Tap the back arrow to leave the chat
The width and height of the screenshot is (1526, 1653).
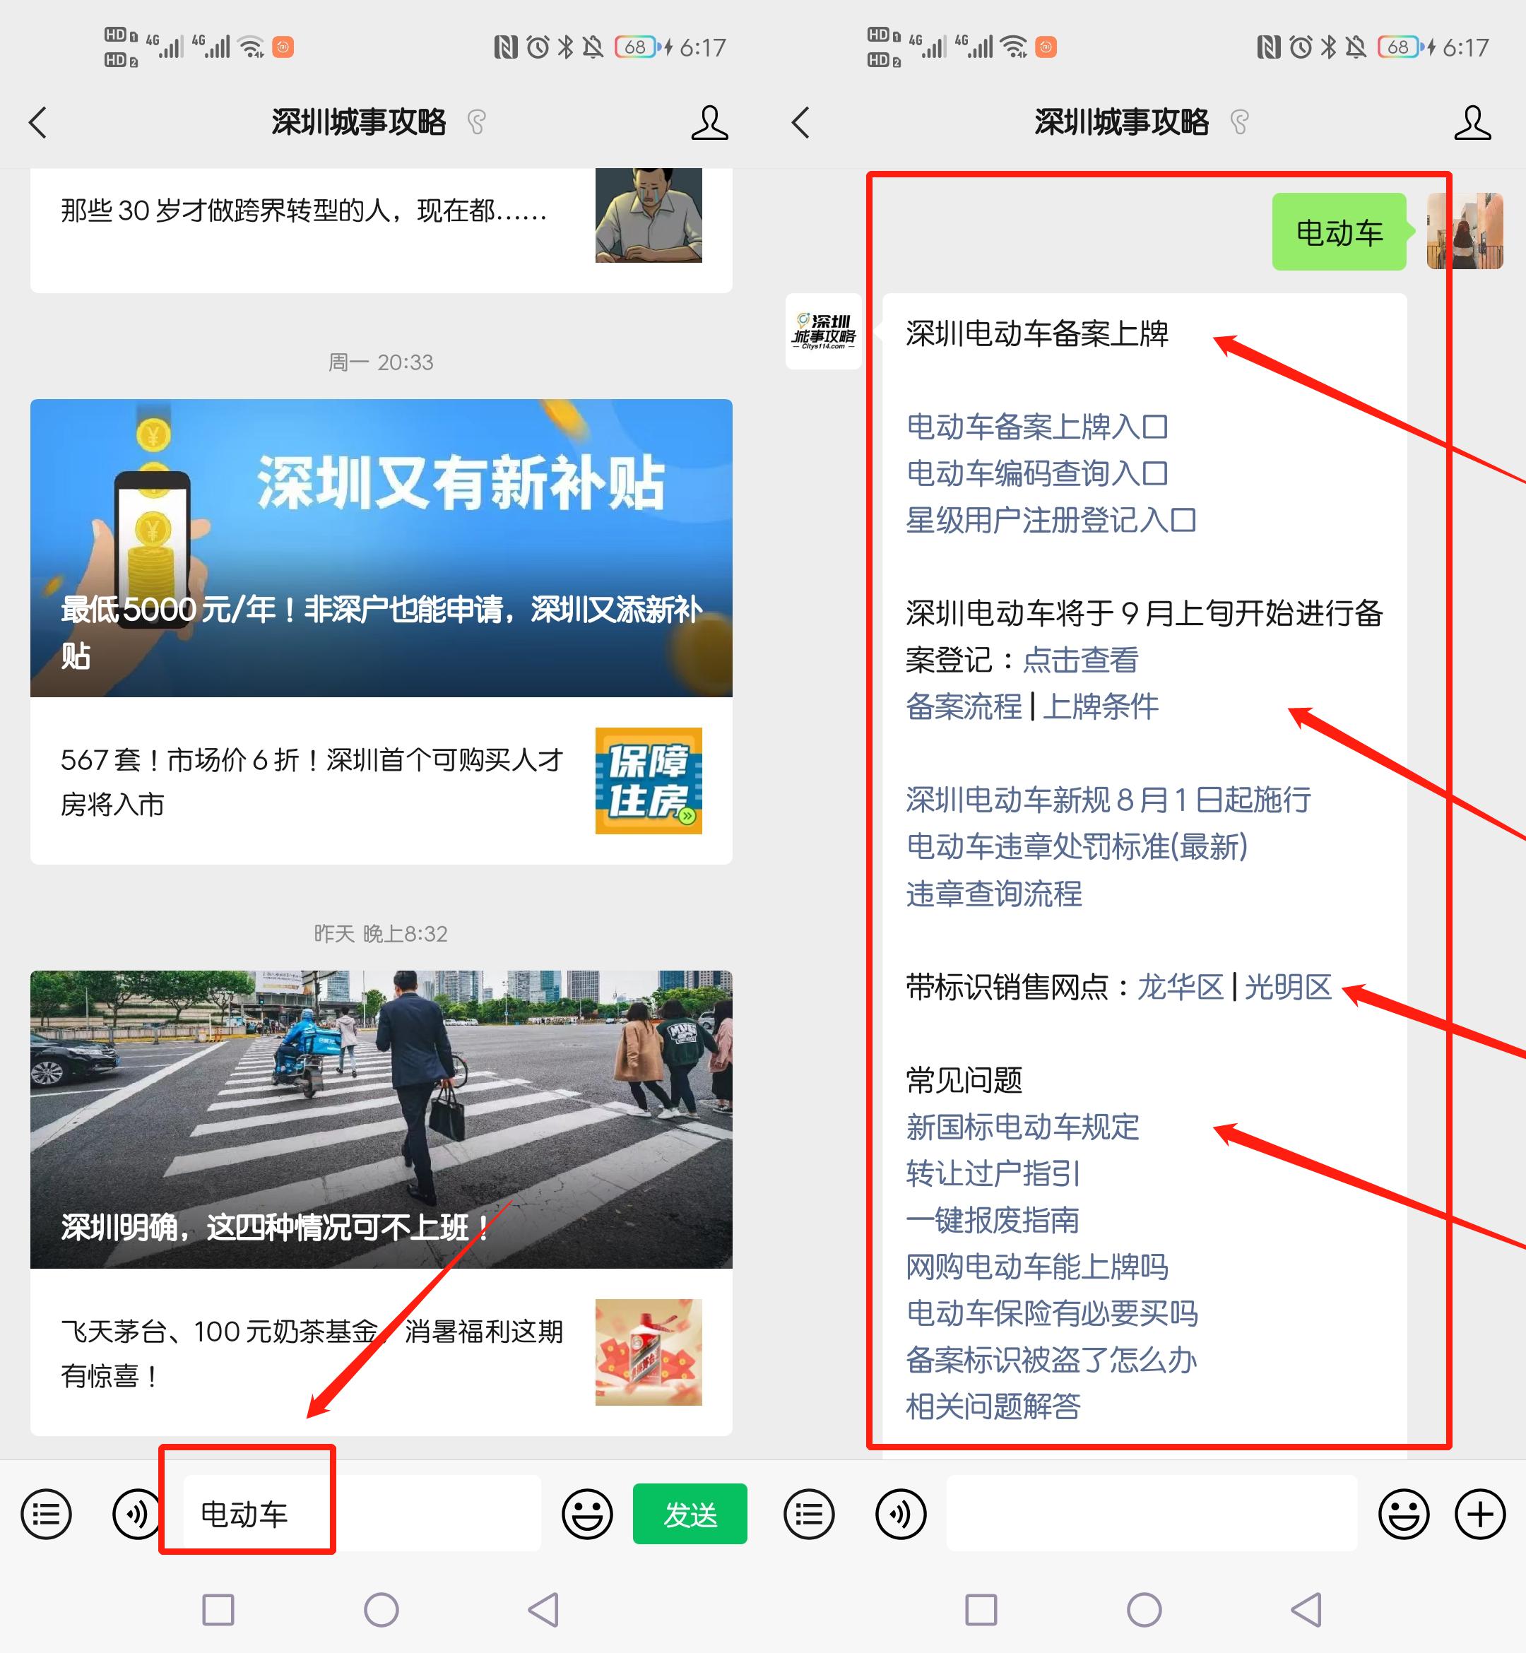point(36,122)
